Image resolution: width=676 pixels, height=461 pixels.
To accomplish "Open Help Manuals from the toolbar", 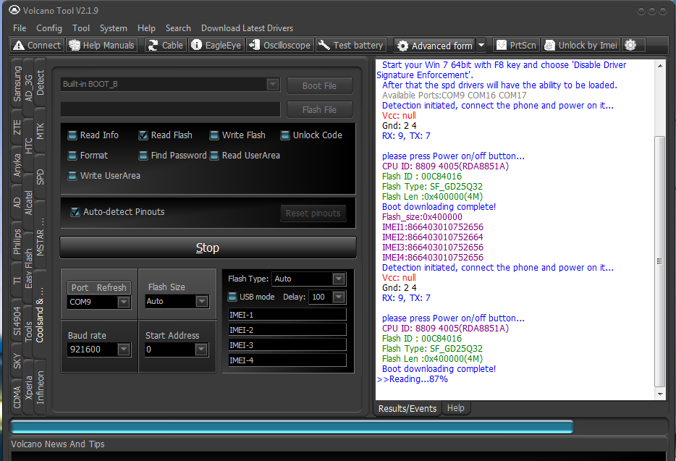I will (x=102, y=46).
